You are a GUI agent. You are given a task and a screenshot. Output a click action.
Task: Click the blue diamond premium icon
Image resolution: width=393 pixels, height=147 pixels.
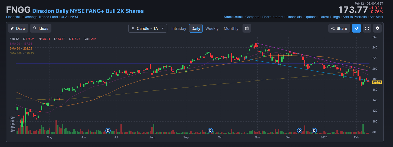click(356, 28)
